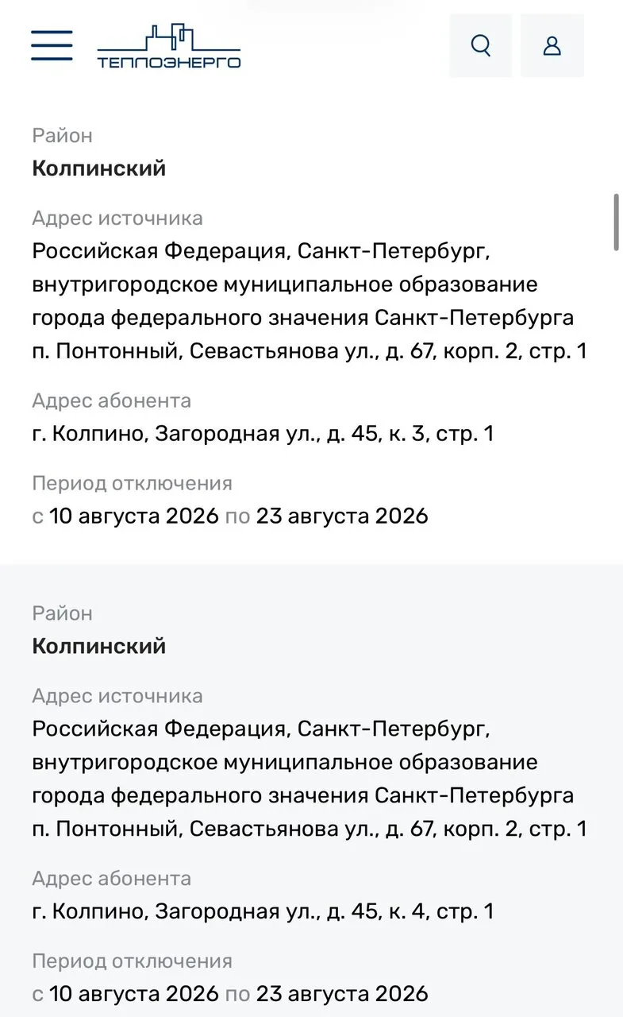This screenshot has width=623, height=1017.
Task: Click first shutdown period dates line
Action: (x=230, y=516)
